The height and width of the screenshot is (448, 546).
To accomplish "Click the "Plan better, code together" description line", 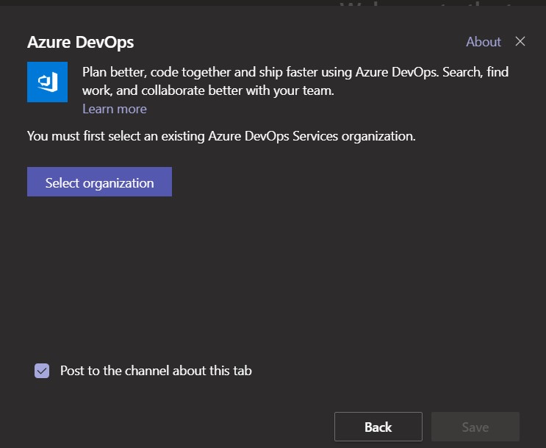I will (294, 72).
